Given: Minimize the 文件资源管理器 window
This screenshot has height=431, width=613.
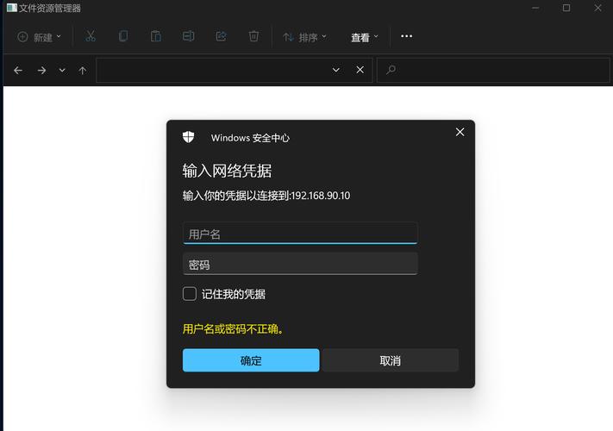Looking at the screenshot, I should [535, 8].
